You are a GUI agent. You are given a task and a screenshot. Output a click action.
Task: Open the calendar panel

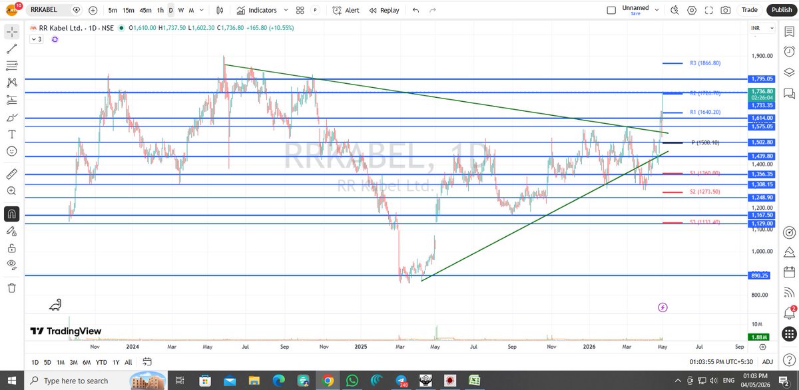pos(790,272)
